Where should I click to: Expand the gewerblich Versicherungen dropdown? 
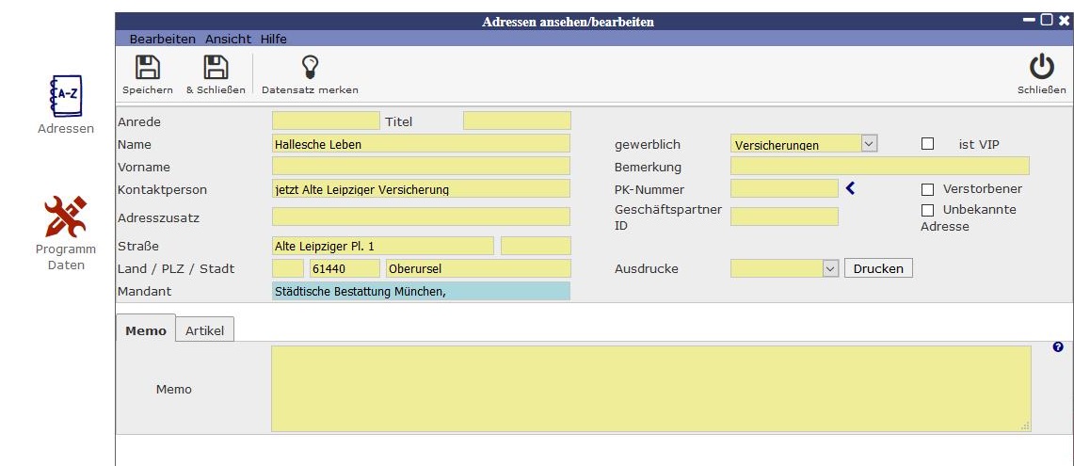pyautogui.click(x=869, y=144)
